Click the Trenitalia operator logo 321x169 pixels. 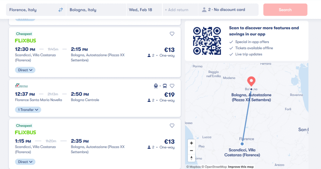pyautogui.click(x=22, y=86)
